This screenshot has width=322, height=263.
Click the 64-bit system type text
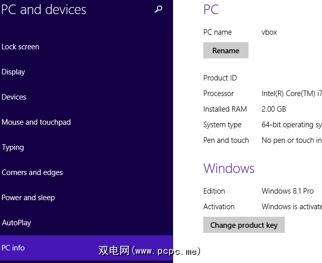pyautogui.click(x=291, y=125)
